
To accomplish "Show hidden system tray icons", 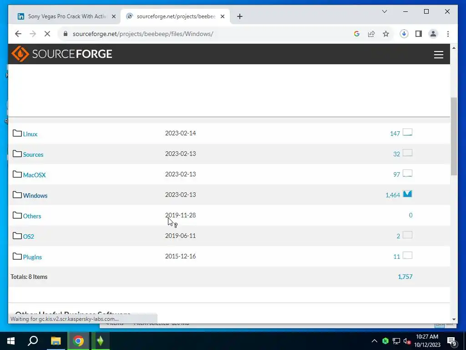I will [x=375, y=341].
